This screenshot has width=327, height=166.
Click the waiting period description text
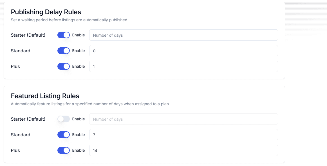coord(69,20)
